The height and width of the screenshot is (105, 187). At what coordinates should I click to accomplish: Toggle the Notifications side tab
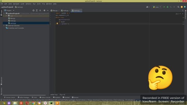pos(186,15)
